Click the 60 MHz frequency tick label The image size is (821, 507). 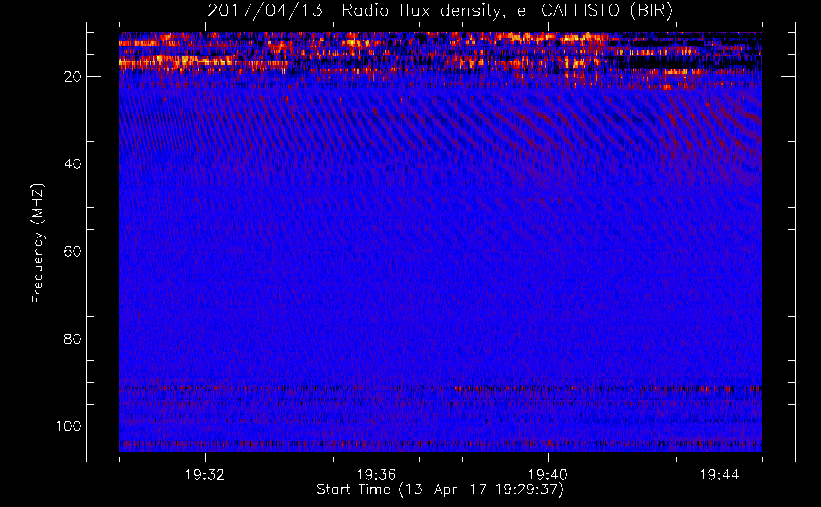[x=73, y=251]
